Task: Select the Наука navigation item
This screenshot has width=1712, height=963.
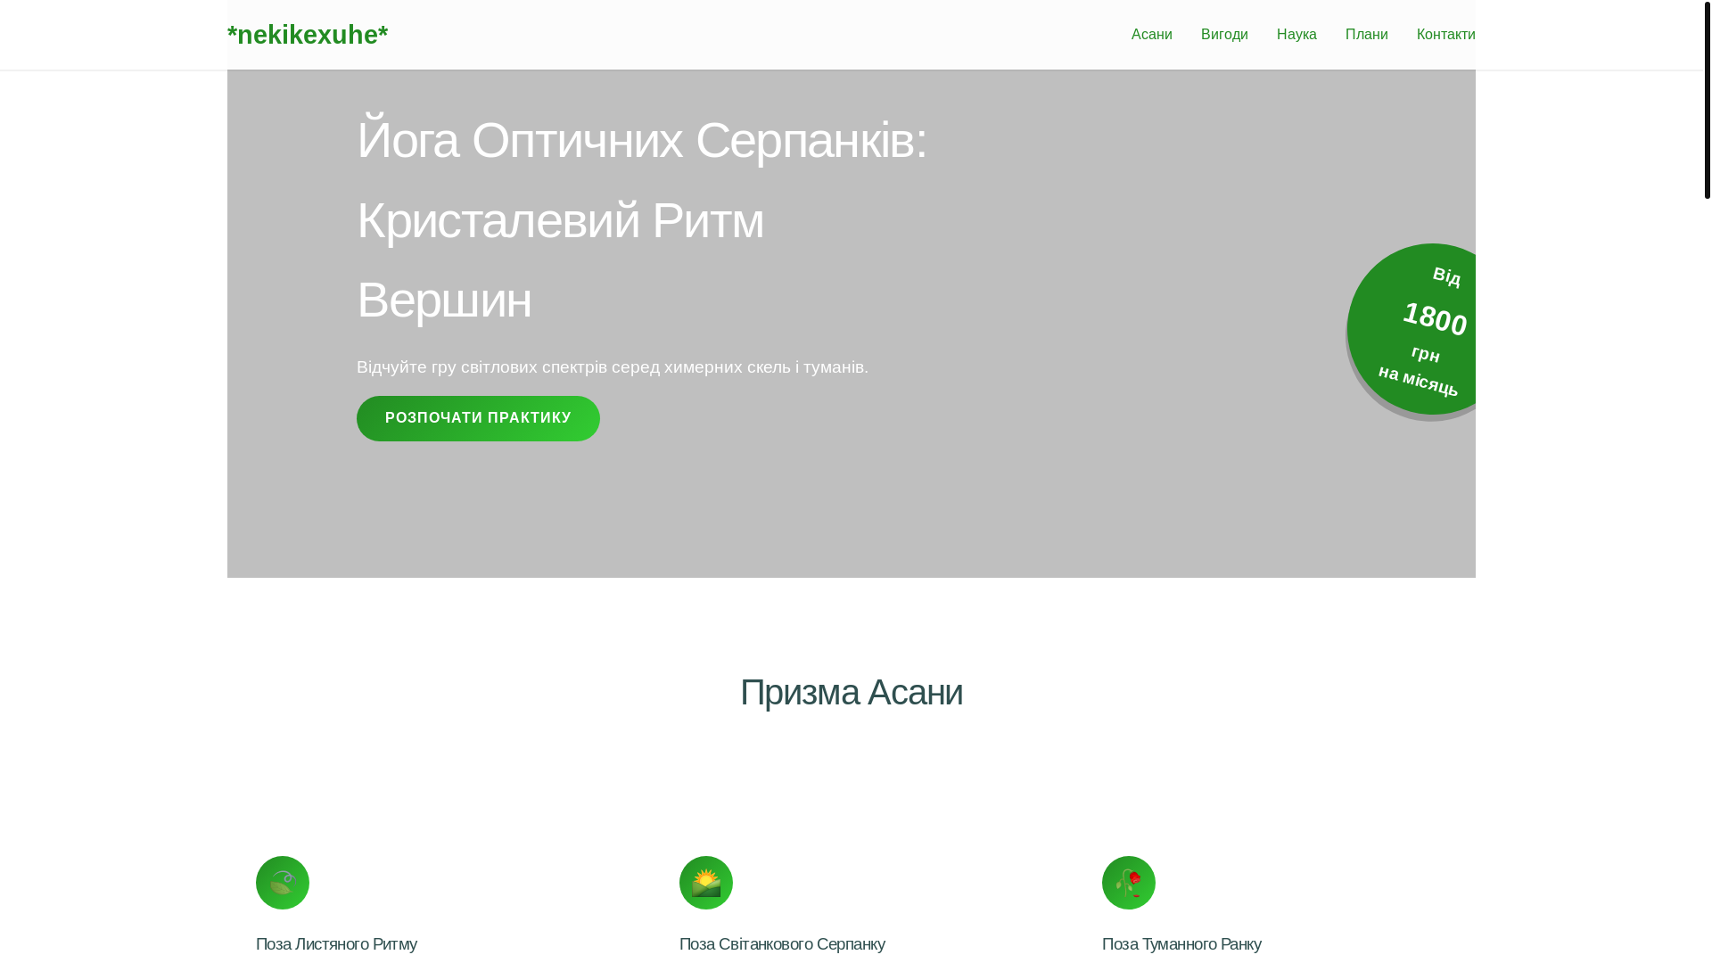Action: [x=1296, y=35]
